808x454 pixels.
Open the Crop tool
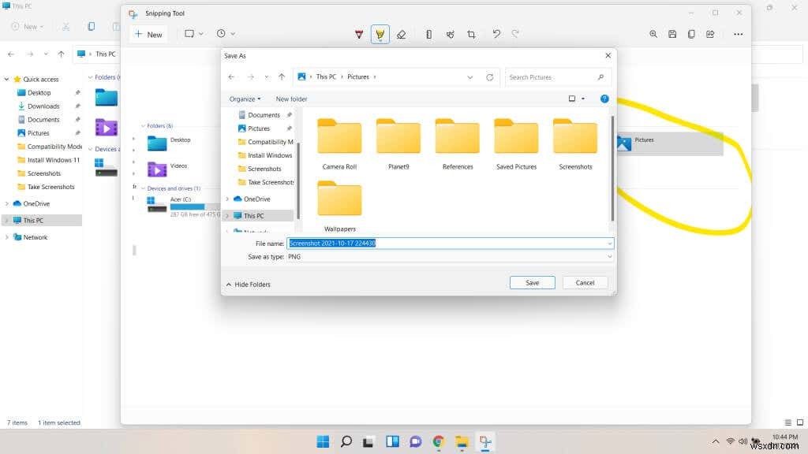(x=472, y=34)
